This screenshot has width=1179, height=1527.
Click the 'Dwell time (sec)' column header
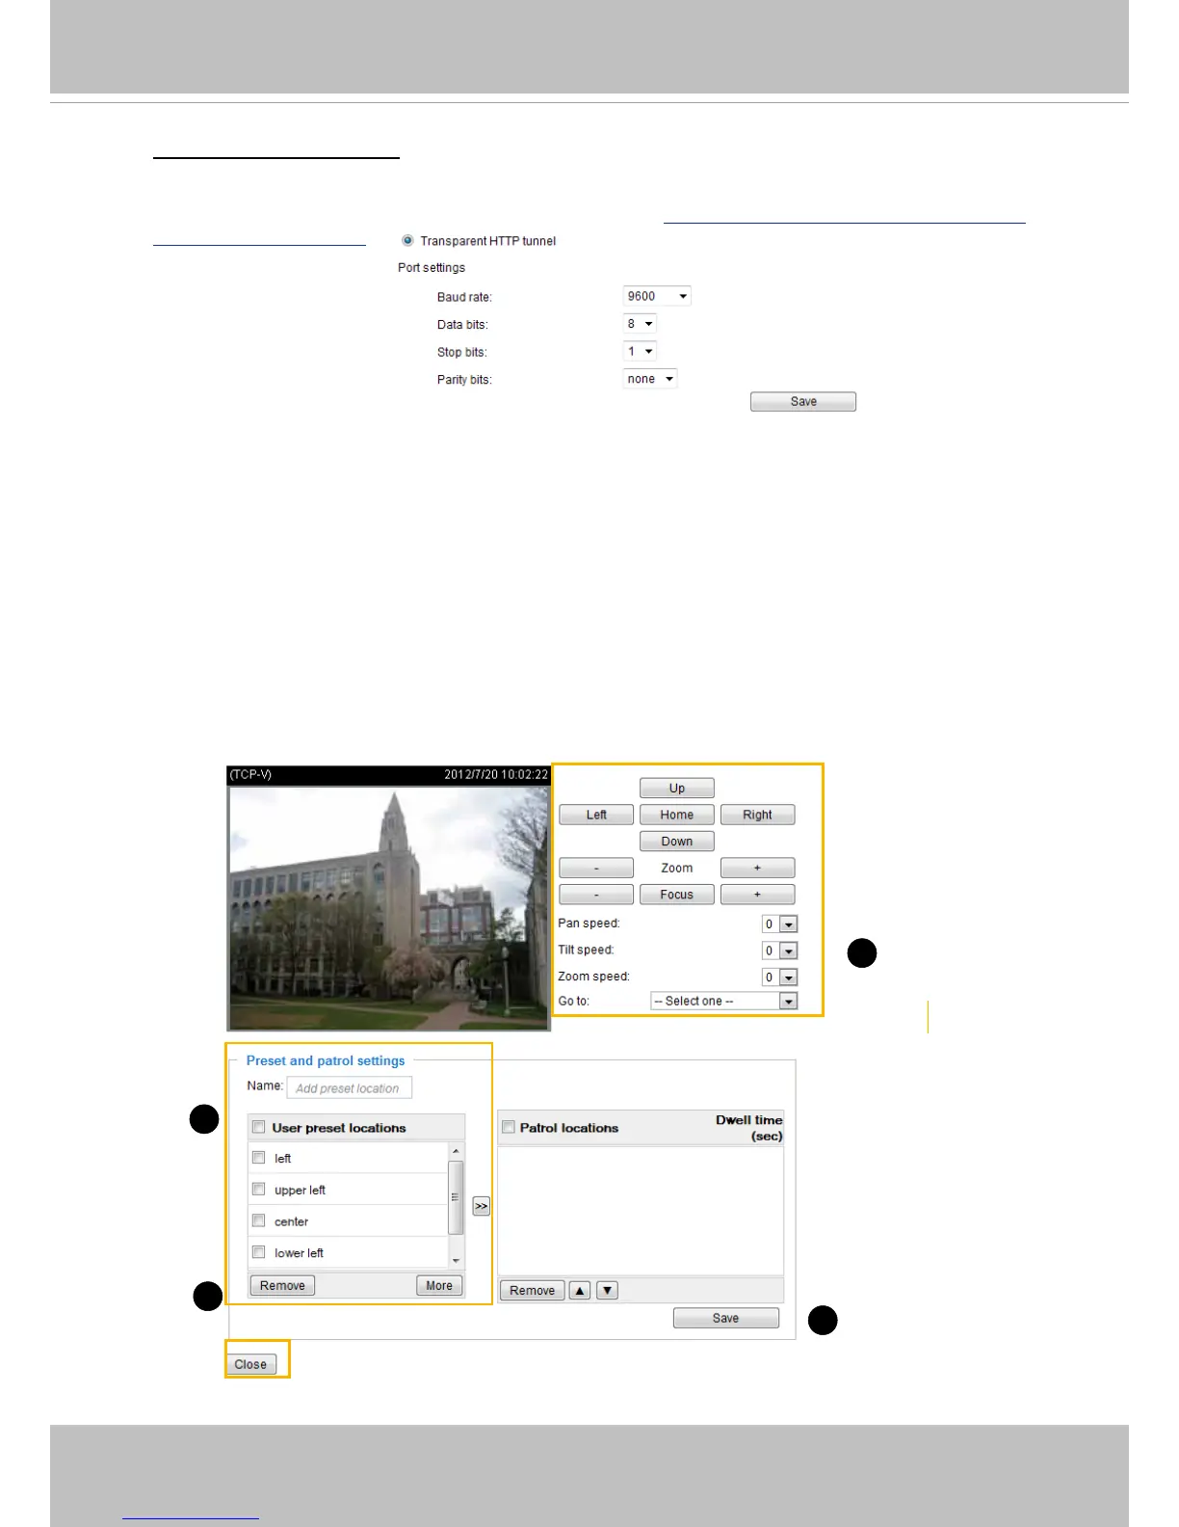tap(749, 1128)
